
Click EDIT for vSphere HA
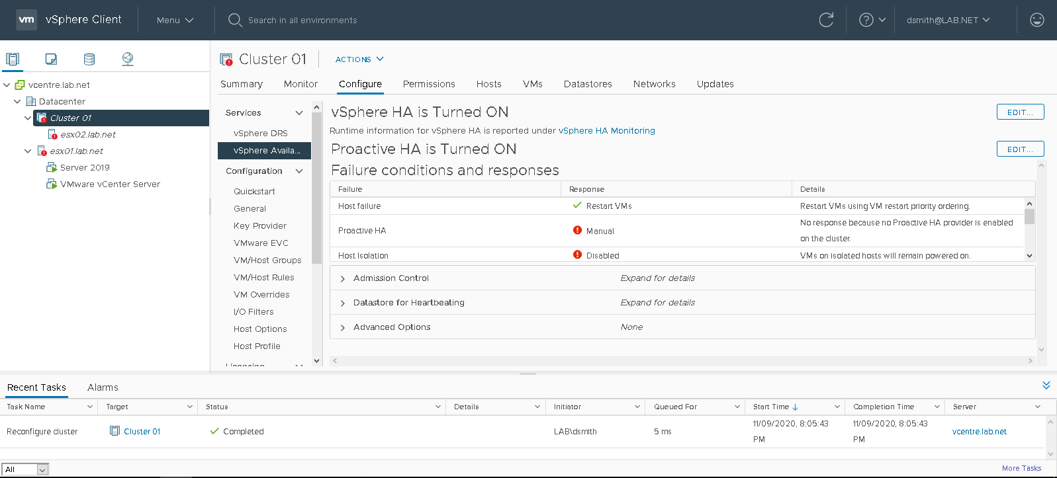(x=1020, y=112)
